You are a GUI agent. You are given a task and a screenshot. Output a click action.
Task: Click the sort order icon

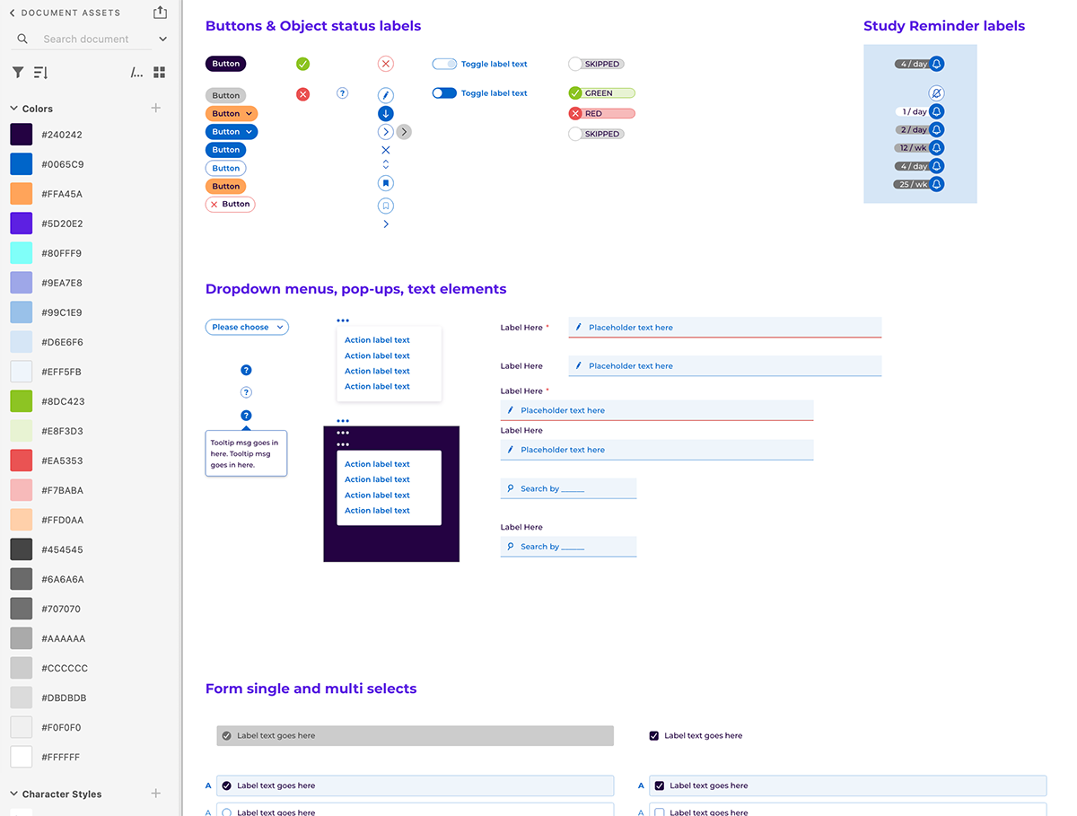40,73
